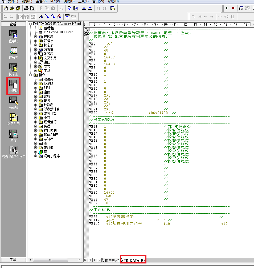Expand the 调用子程序 instruction folder
The width and height of the screenshot is (254, 268).
(35, 156)
